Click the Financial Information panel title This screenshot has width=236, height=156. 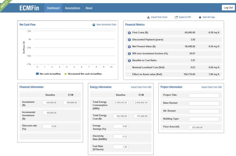click(x=32, y=87)
